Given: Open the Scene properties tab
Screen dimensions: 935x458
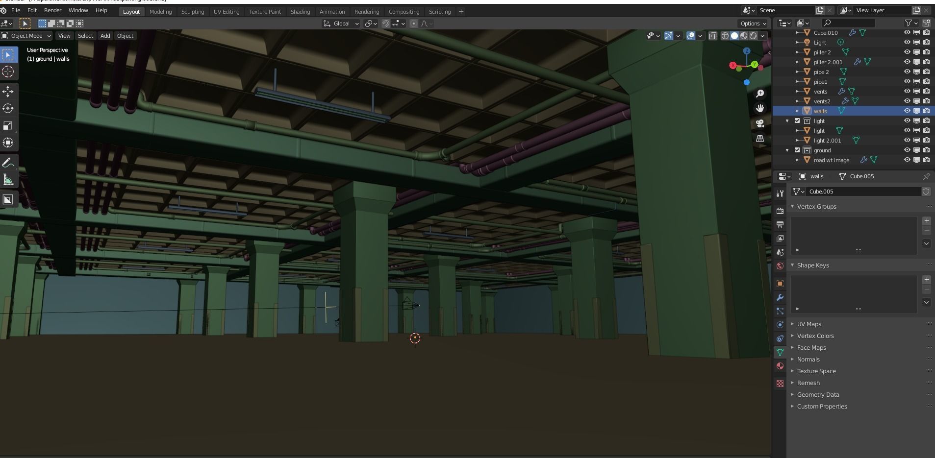Looking at the screenshot, I should coord(780,252).
